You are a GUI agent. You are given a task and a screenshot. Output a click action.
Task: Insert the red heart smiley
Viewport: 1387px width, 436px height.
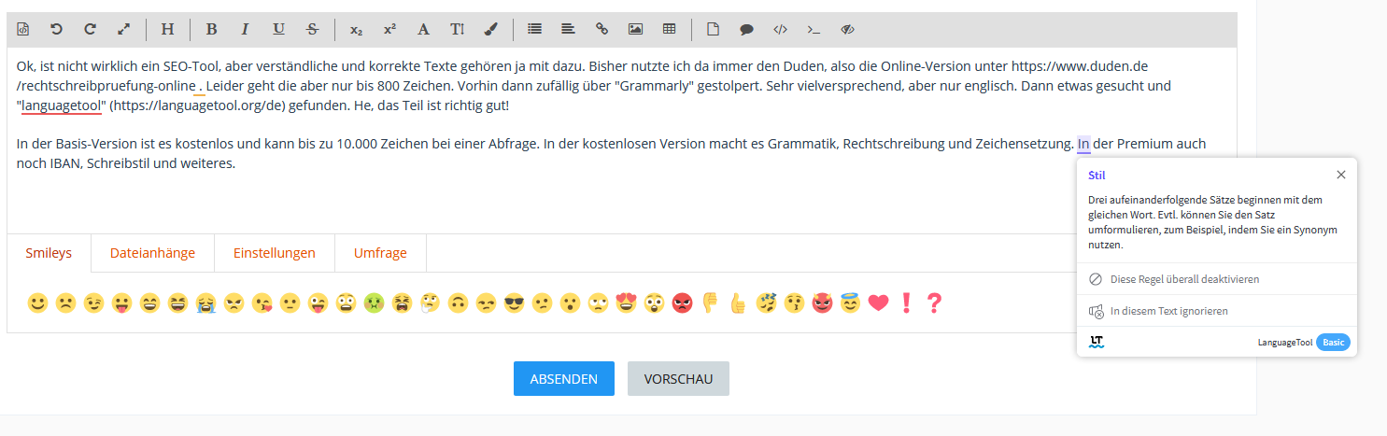[x=877, y=303]
